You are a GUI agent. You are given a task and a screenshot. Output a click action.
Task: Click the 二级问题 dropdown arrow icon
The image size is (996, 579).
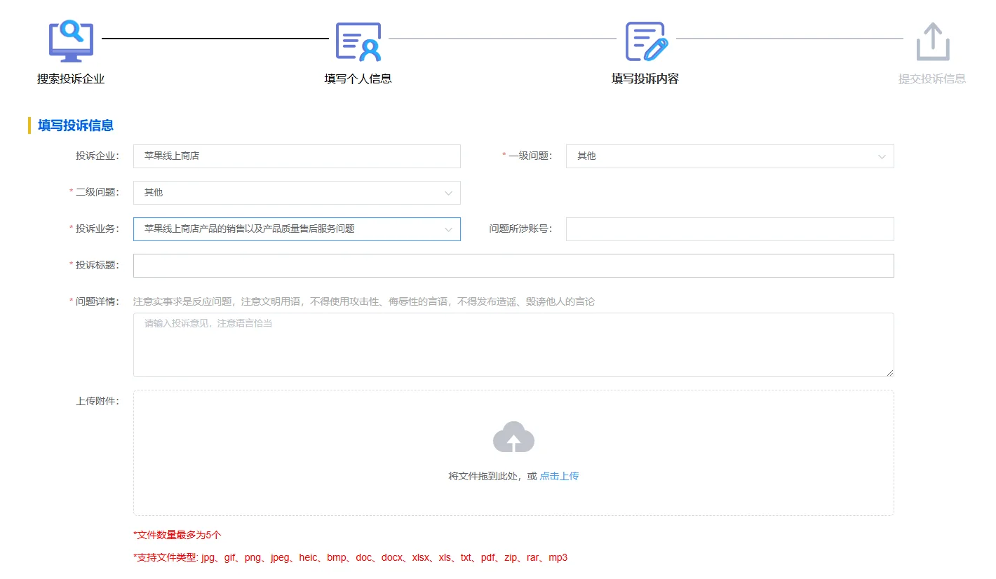(x=449, y=192)
